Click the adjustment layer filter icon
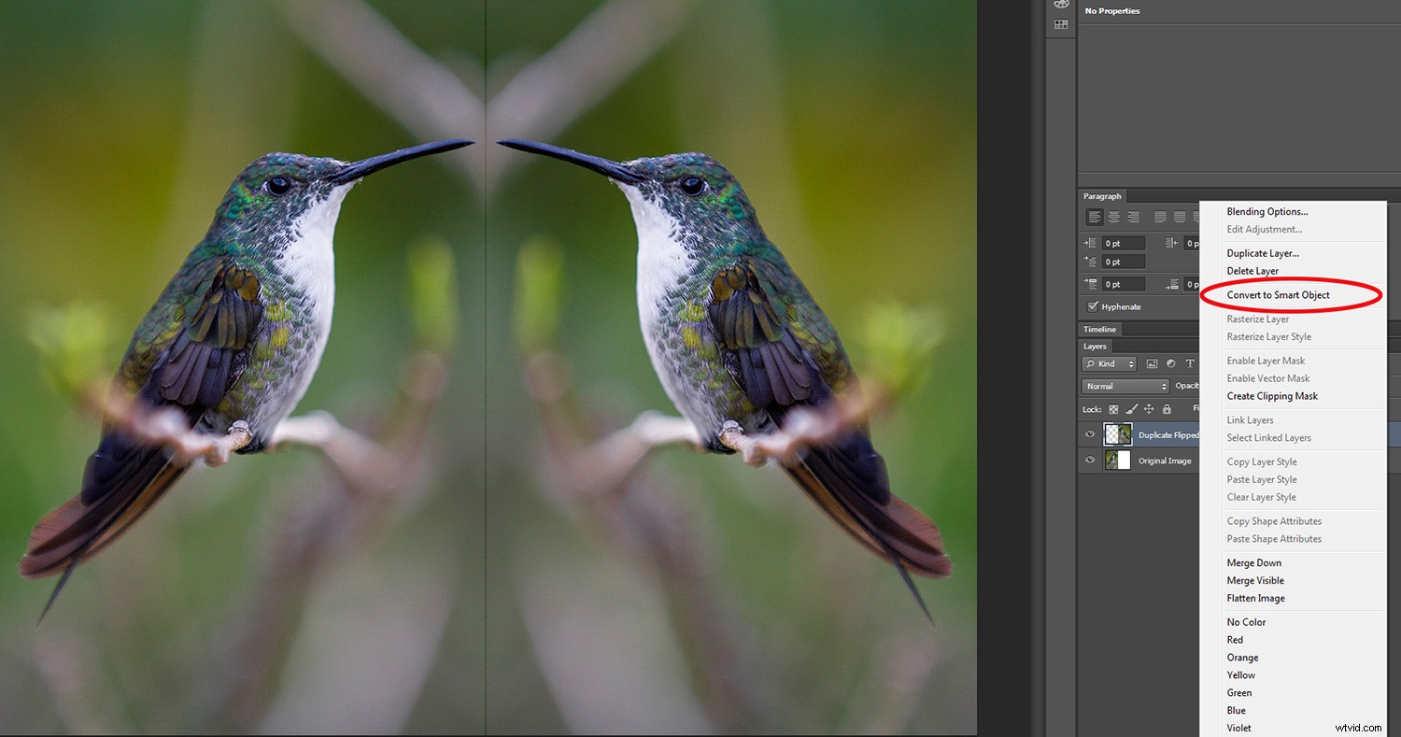This screenshot has height=737, width=1401. (x=1171, y=363)
